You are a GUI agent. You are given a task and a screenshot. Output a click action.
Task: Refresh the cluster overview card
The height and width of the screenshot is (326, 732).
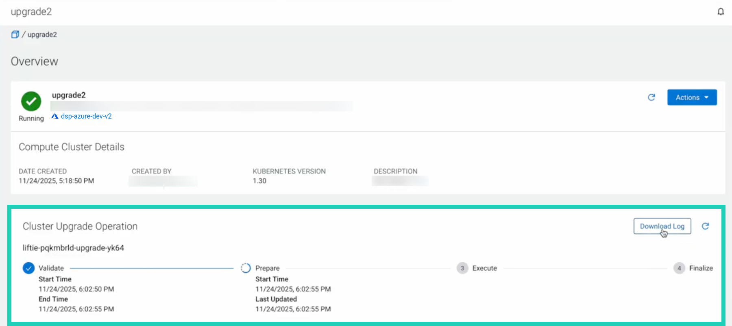coord(651,98)
